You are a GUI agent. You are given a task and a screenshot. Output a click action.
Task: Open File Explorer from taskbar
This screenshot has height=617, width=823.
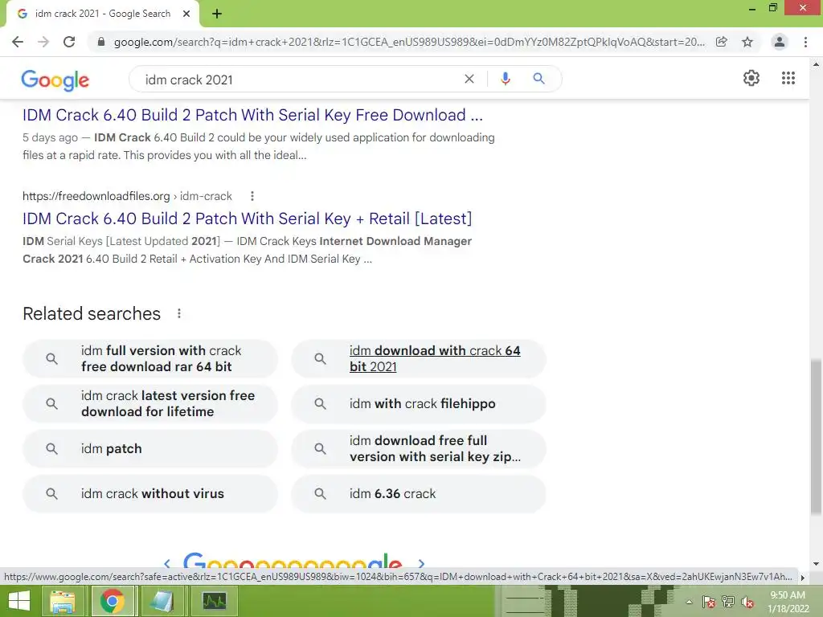point(62,601)
